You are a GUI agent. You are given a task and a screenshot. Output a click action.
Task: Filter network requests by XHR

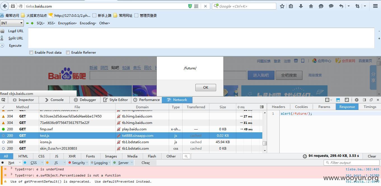pyautogui.click(x=72, y=156)
